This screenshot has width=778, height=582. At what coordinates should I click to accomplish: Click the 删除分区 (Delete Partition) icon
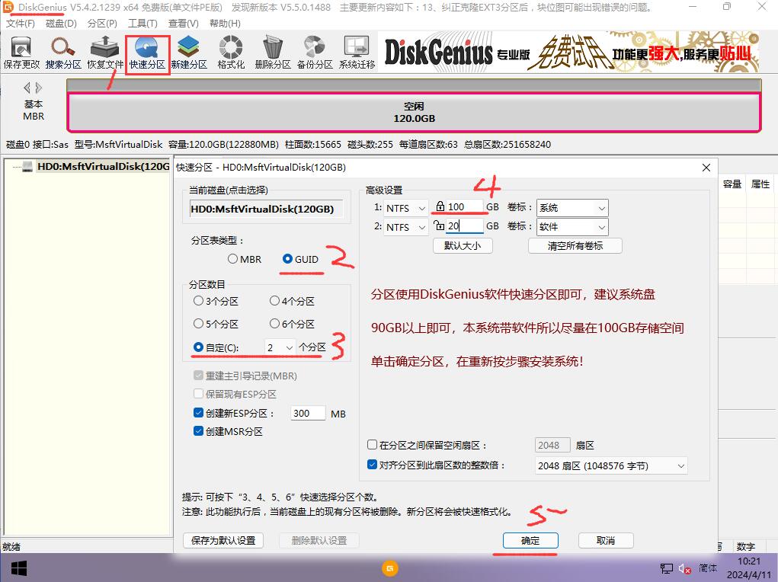pos(273,52)
